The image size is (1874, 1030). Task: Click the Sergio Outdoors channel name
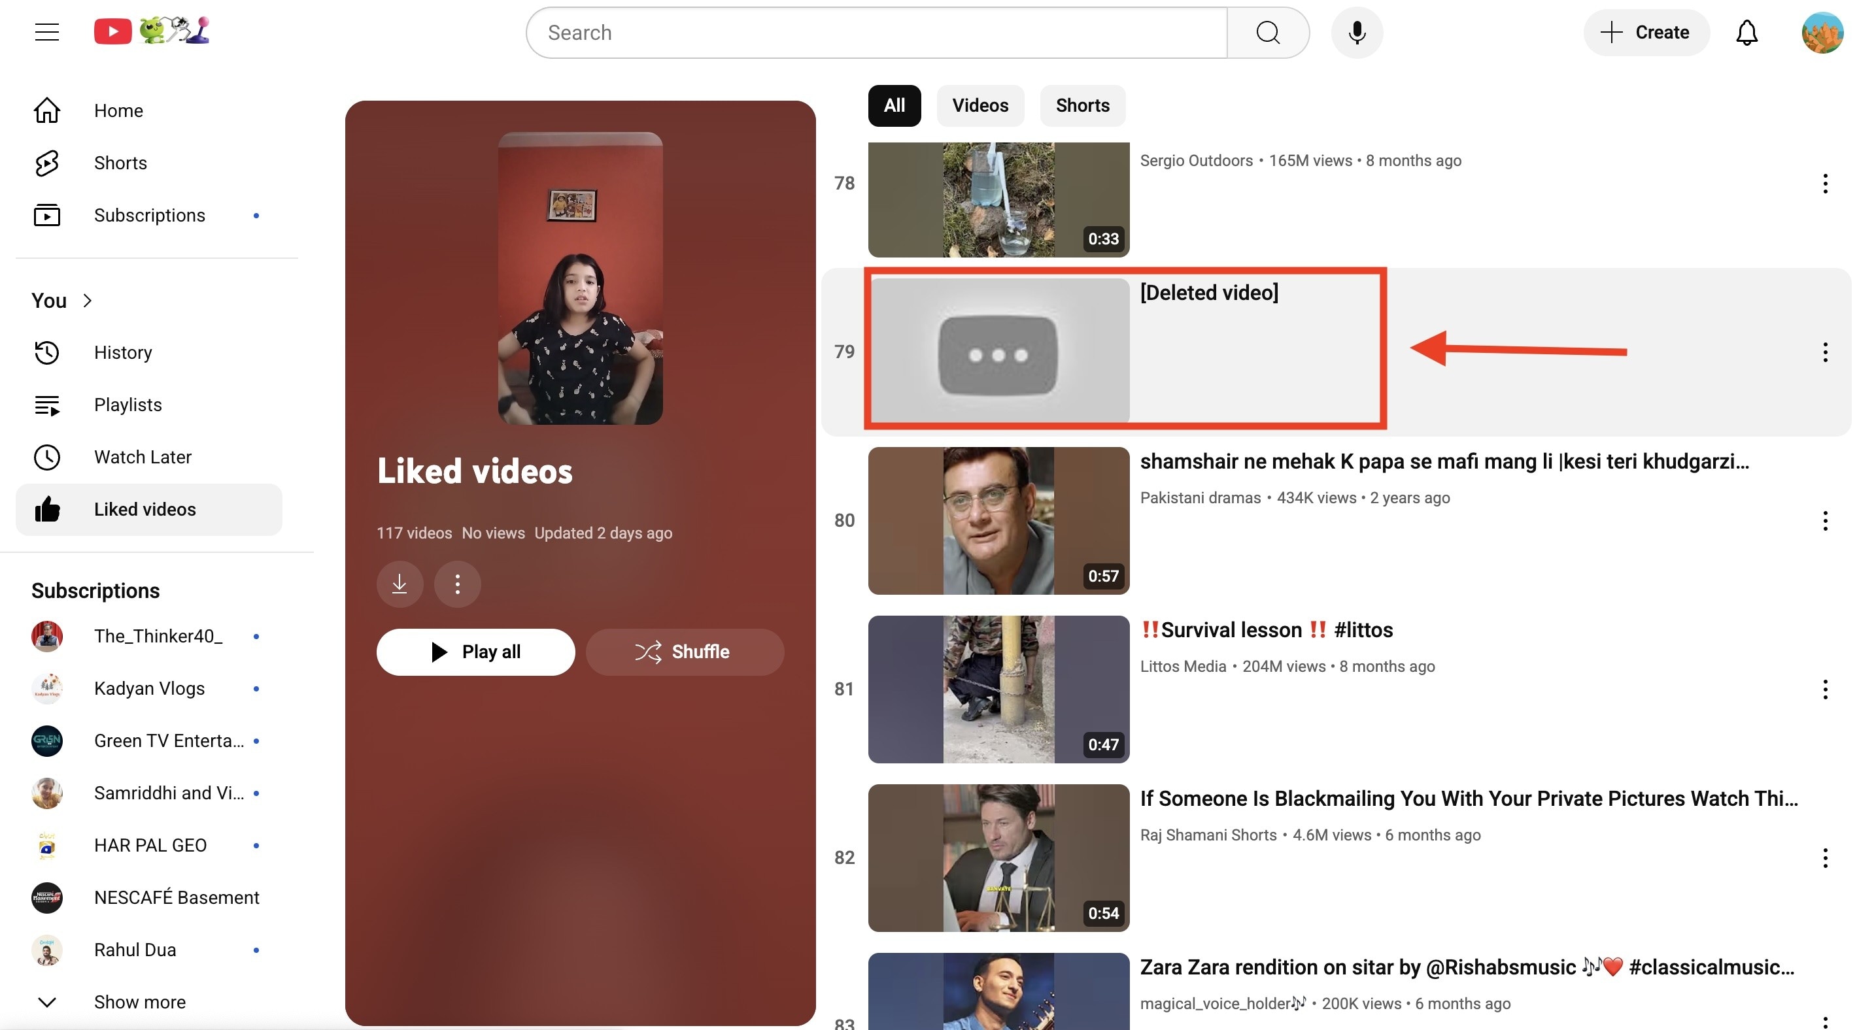tap(1196, 161)
